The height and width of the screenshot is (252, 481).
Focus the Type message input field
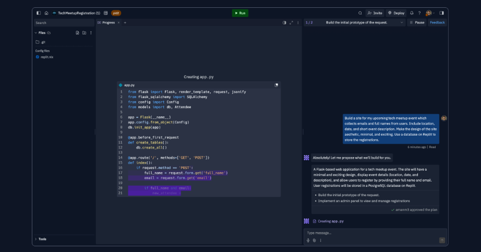(375, 233)
